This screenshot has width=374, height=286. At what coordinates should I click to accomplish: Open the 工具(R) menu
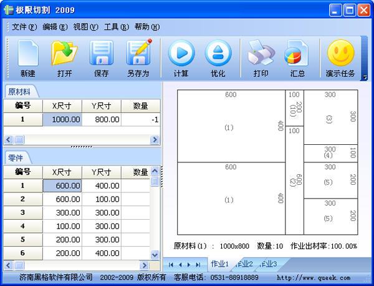[116, 26]
